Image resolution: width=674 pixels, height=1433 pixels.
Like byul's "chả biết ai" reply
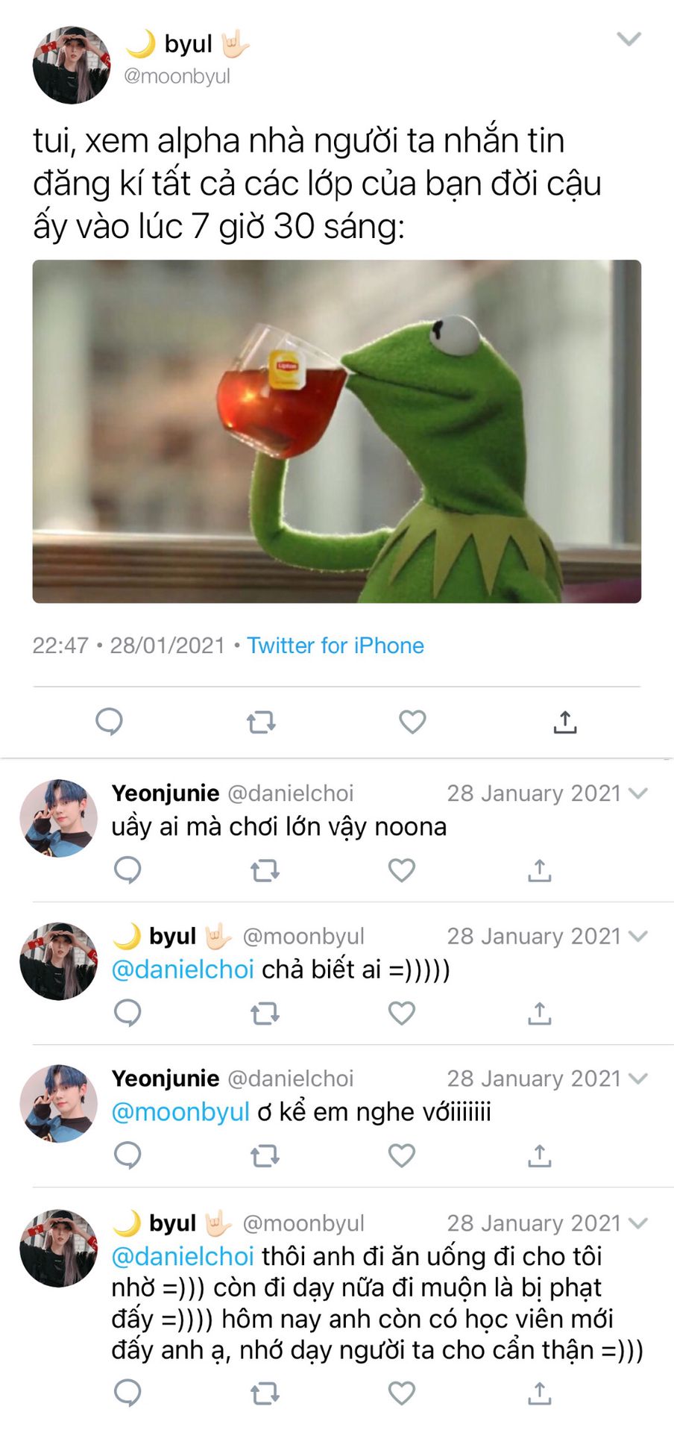tap(402, 1013)
